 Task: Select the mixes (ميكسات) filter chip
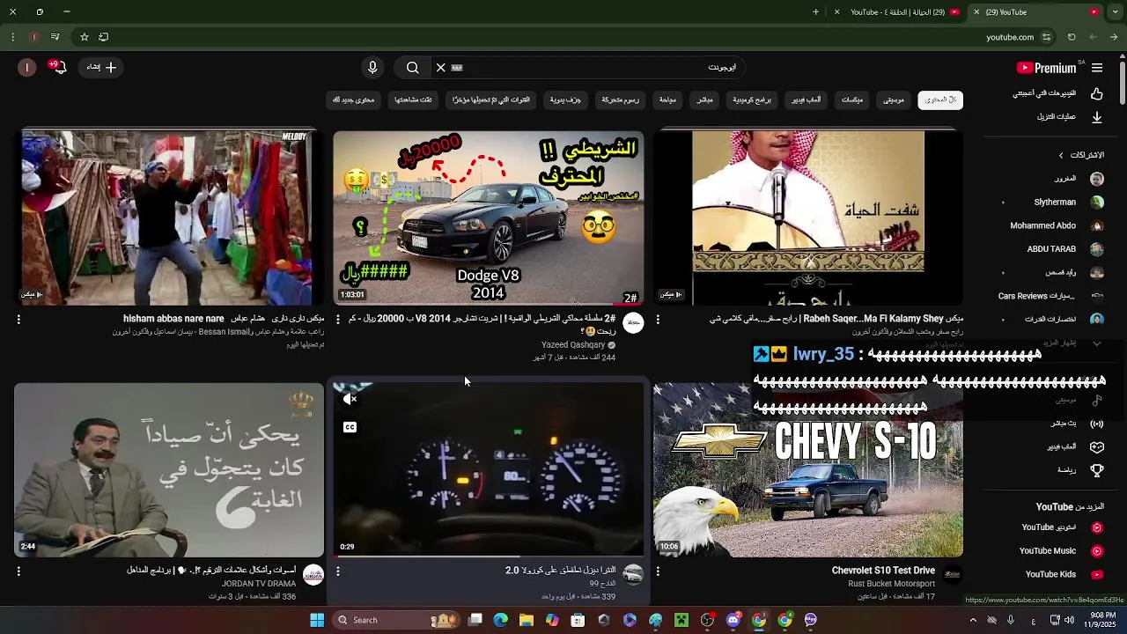coord(852,100)
